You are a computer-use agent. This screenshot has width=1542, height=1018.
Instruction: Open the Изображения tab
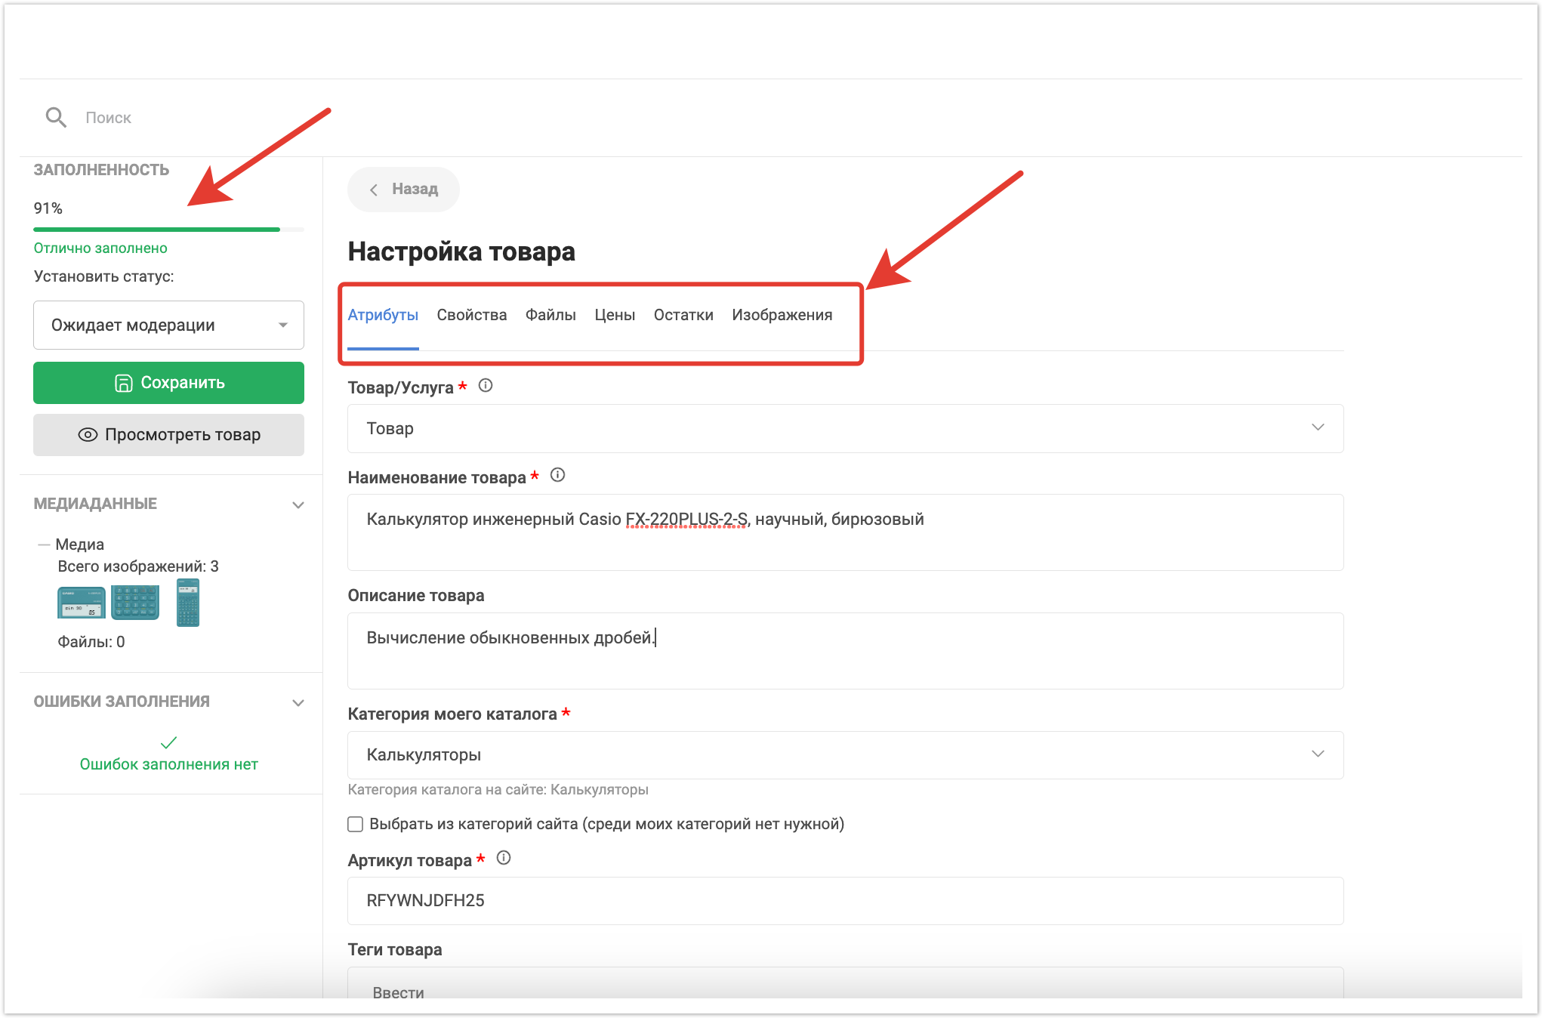tap(782, 315)
